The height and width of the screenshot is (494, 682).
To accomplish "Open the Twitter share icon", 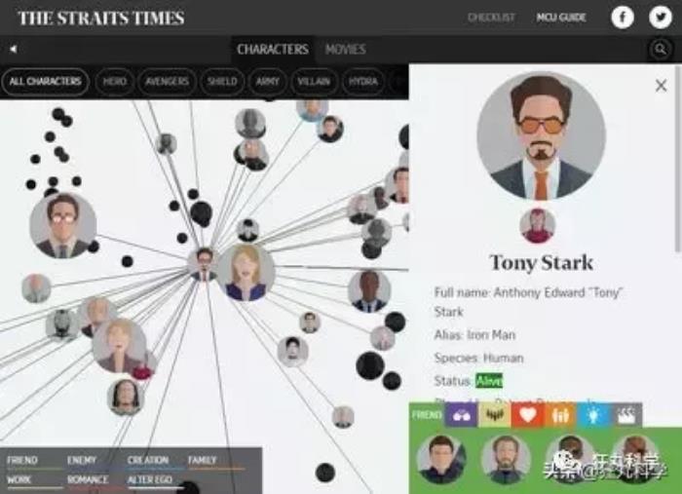I will (x=661, y=18).
